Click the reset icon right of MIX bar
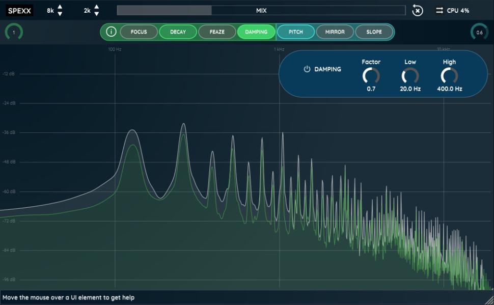The image size is (494, 305). click(x=417, y=10)
